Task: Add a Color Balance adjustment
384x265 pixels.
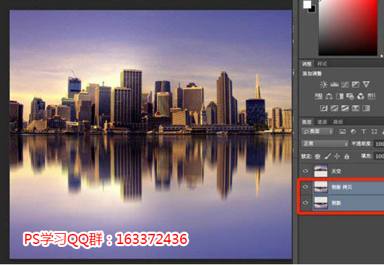Action: (x=329, y=96)
